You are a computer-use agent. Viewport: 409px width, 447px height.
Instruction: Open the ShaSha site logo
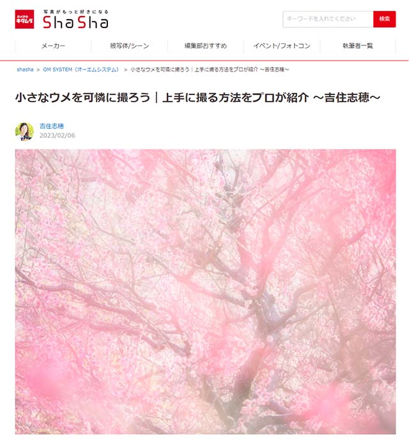pyautogui.click(x=75, y=22)
